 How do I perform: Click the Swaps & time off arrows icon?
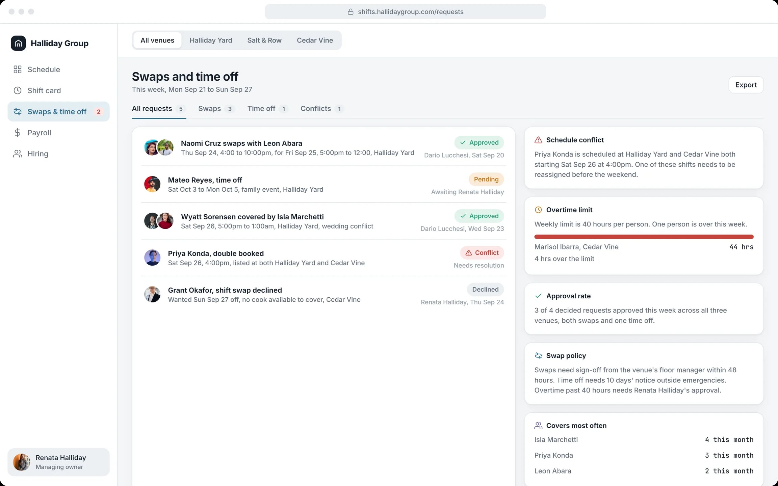(18, 112)
